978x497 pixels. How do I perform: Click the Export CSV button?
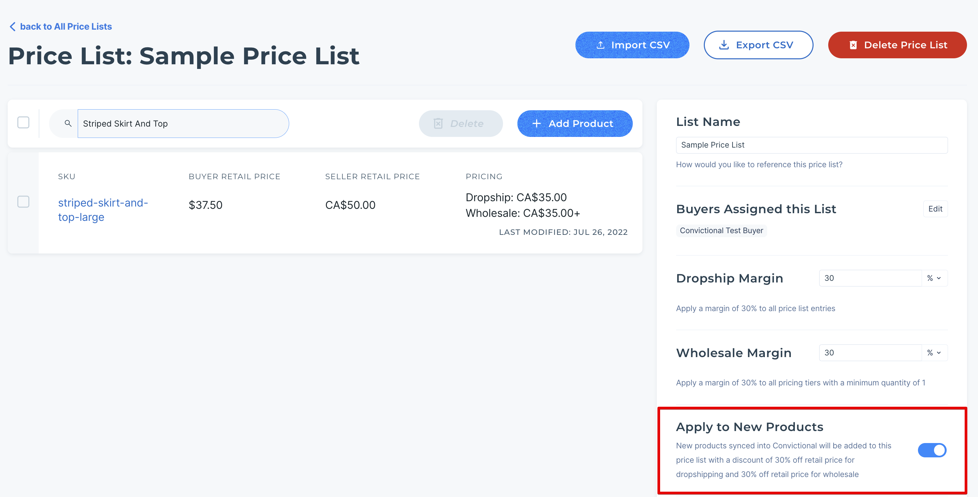click(758, 45)
